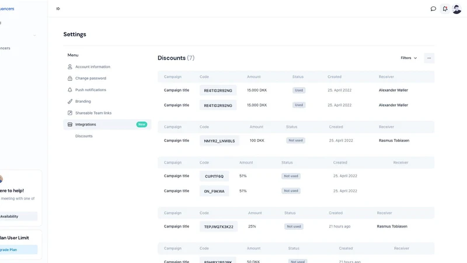The image size is (467, 263).
Task: Click Not used status for NMYR2_LNW8LS
Action: [x=295, y=140]
